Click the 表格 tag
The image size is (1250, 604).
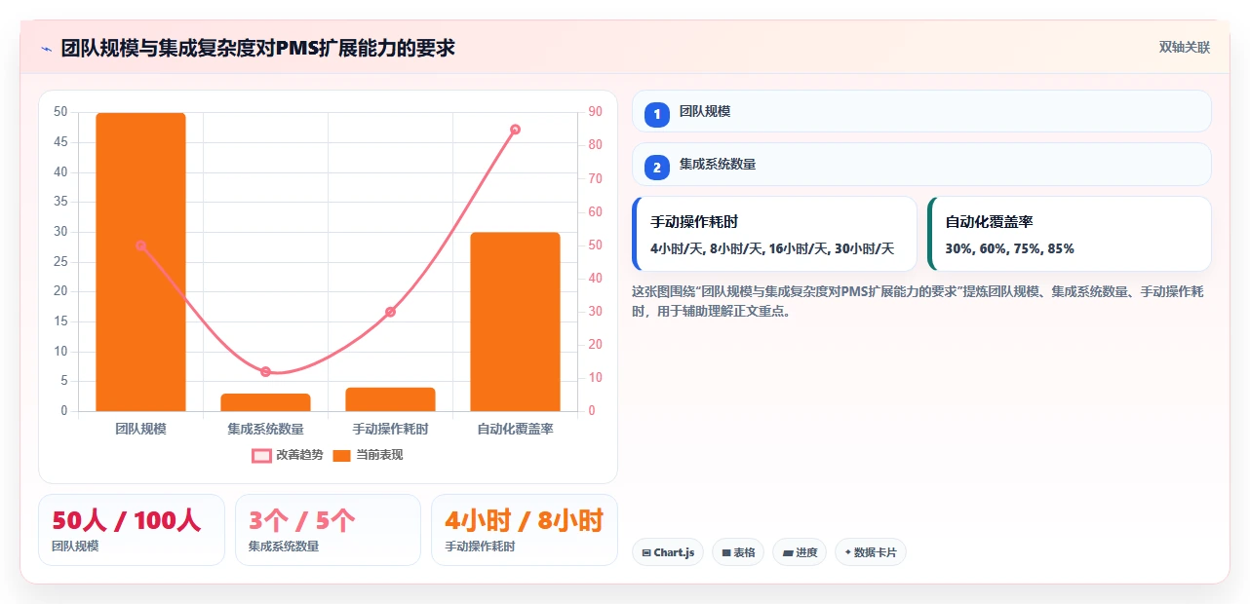coord(738,552)
